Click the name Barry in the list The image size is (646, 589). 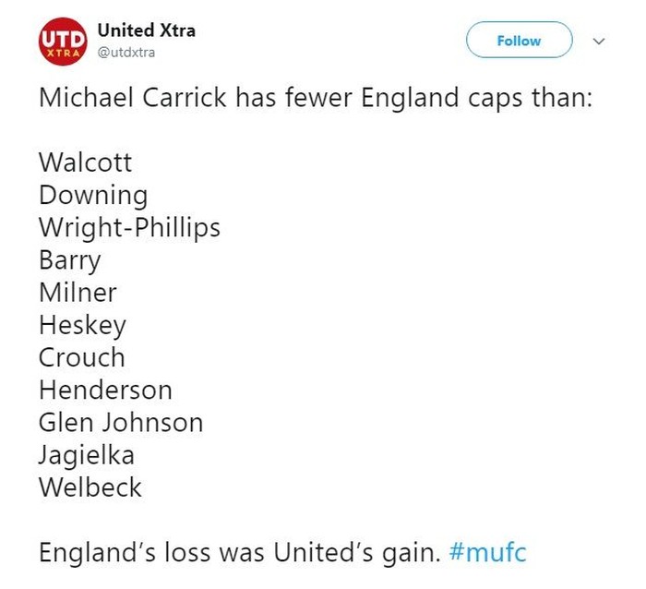69,260
